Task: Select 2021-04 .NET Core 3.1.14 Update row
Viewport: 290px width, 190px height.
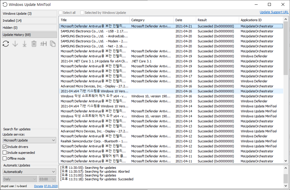Action: pyautogui.click(x=171, y=61)
